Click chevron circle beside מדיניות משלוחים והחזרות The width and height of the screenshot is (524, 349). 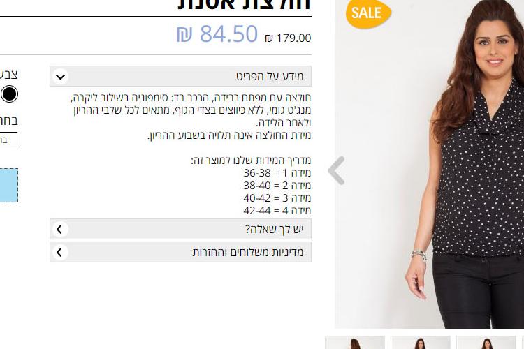point(60,252)
